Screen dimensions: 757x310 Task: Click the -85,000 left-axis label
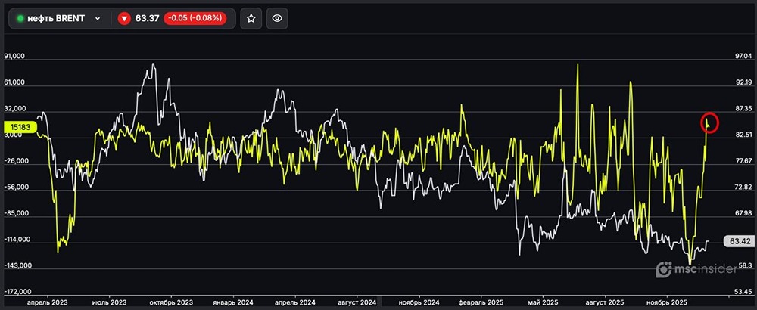click(x=15, y=213)
